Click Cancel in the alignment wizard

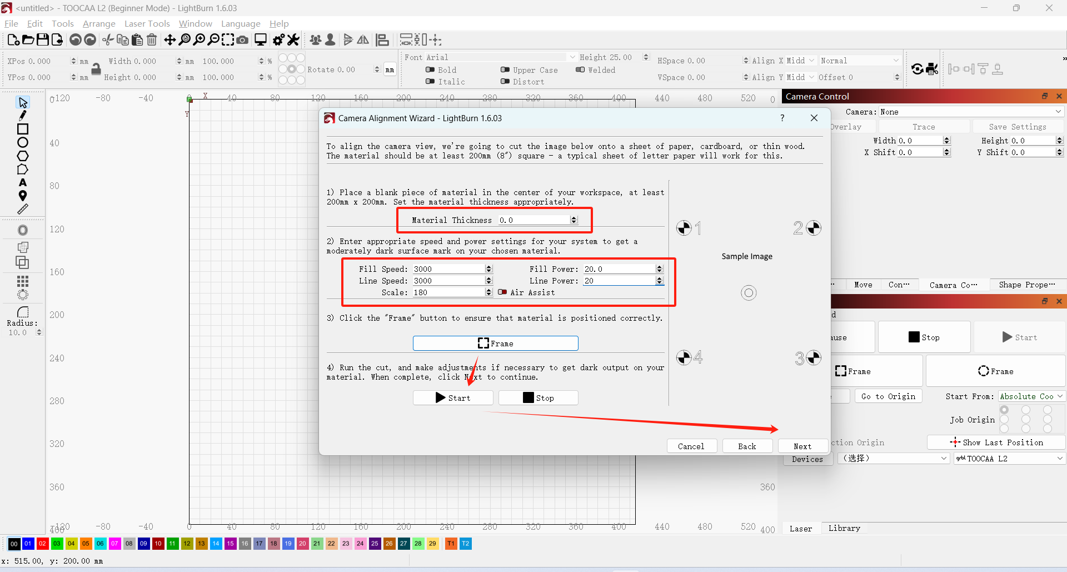coord(691,446)
